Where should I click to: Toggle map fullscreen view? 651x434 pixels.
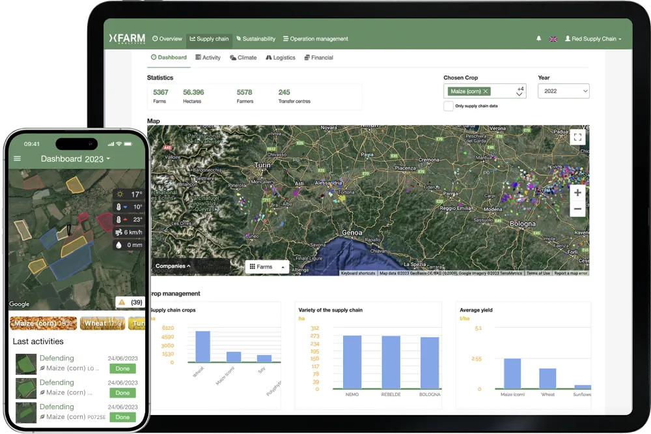[x=577, y=137]
